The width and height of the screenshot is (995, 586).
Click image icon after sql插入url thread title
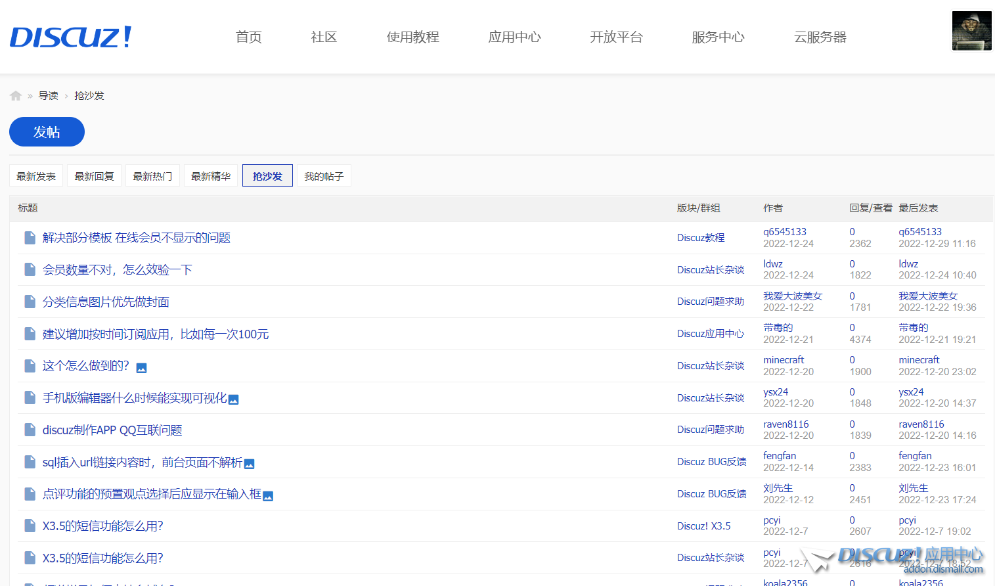(249, 464)
